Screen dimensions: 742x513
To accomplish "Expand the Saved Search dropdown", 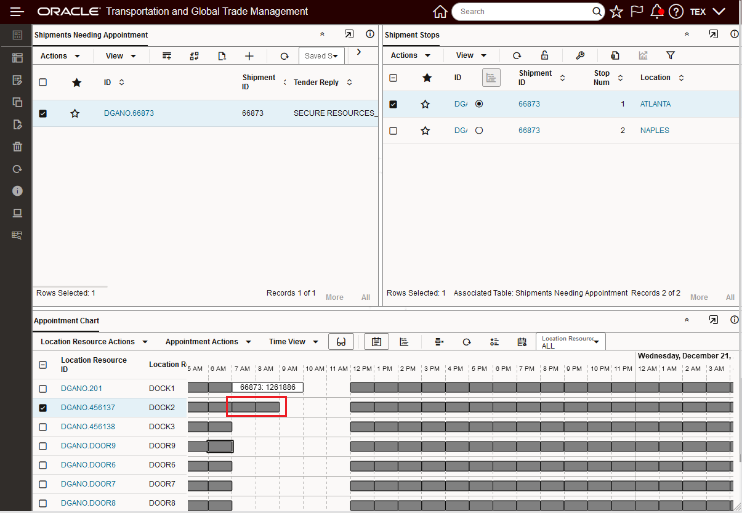I will [x=321, y=56].
